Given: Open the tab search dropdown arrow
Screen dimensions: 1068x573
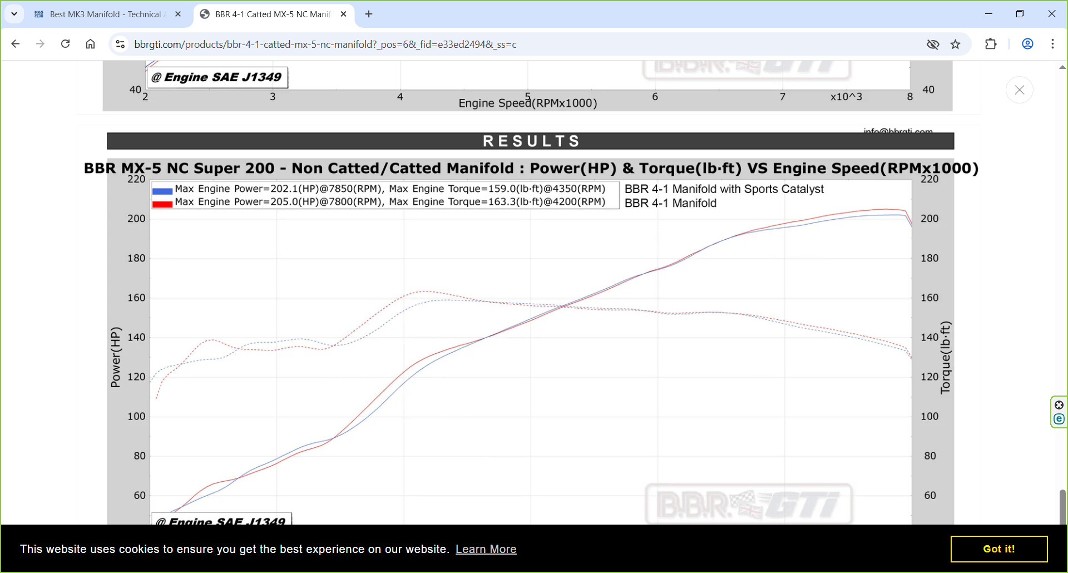Looking at the screenshot, I should (x=14, y=14).
